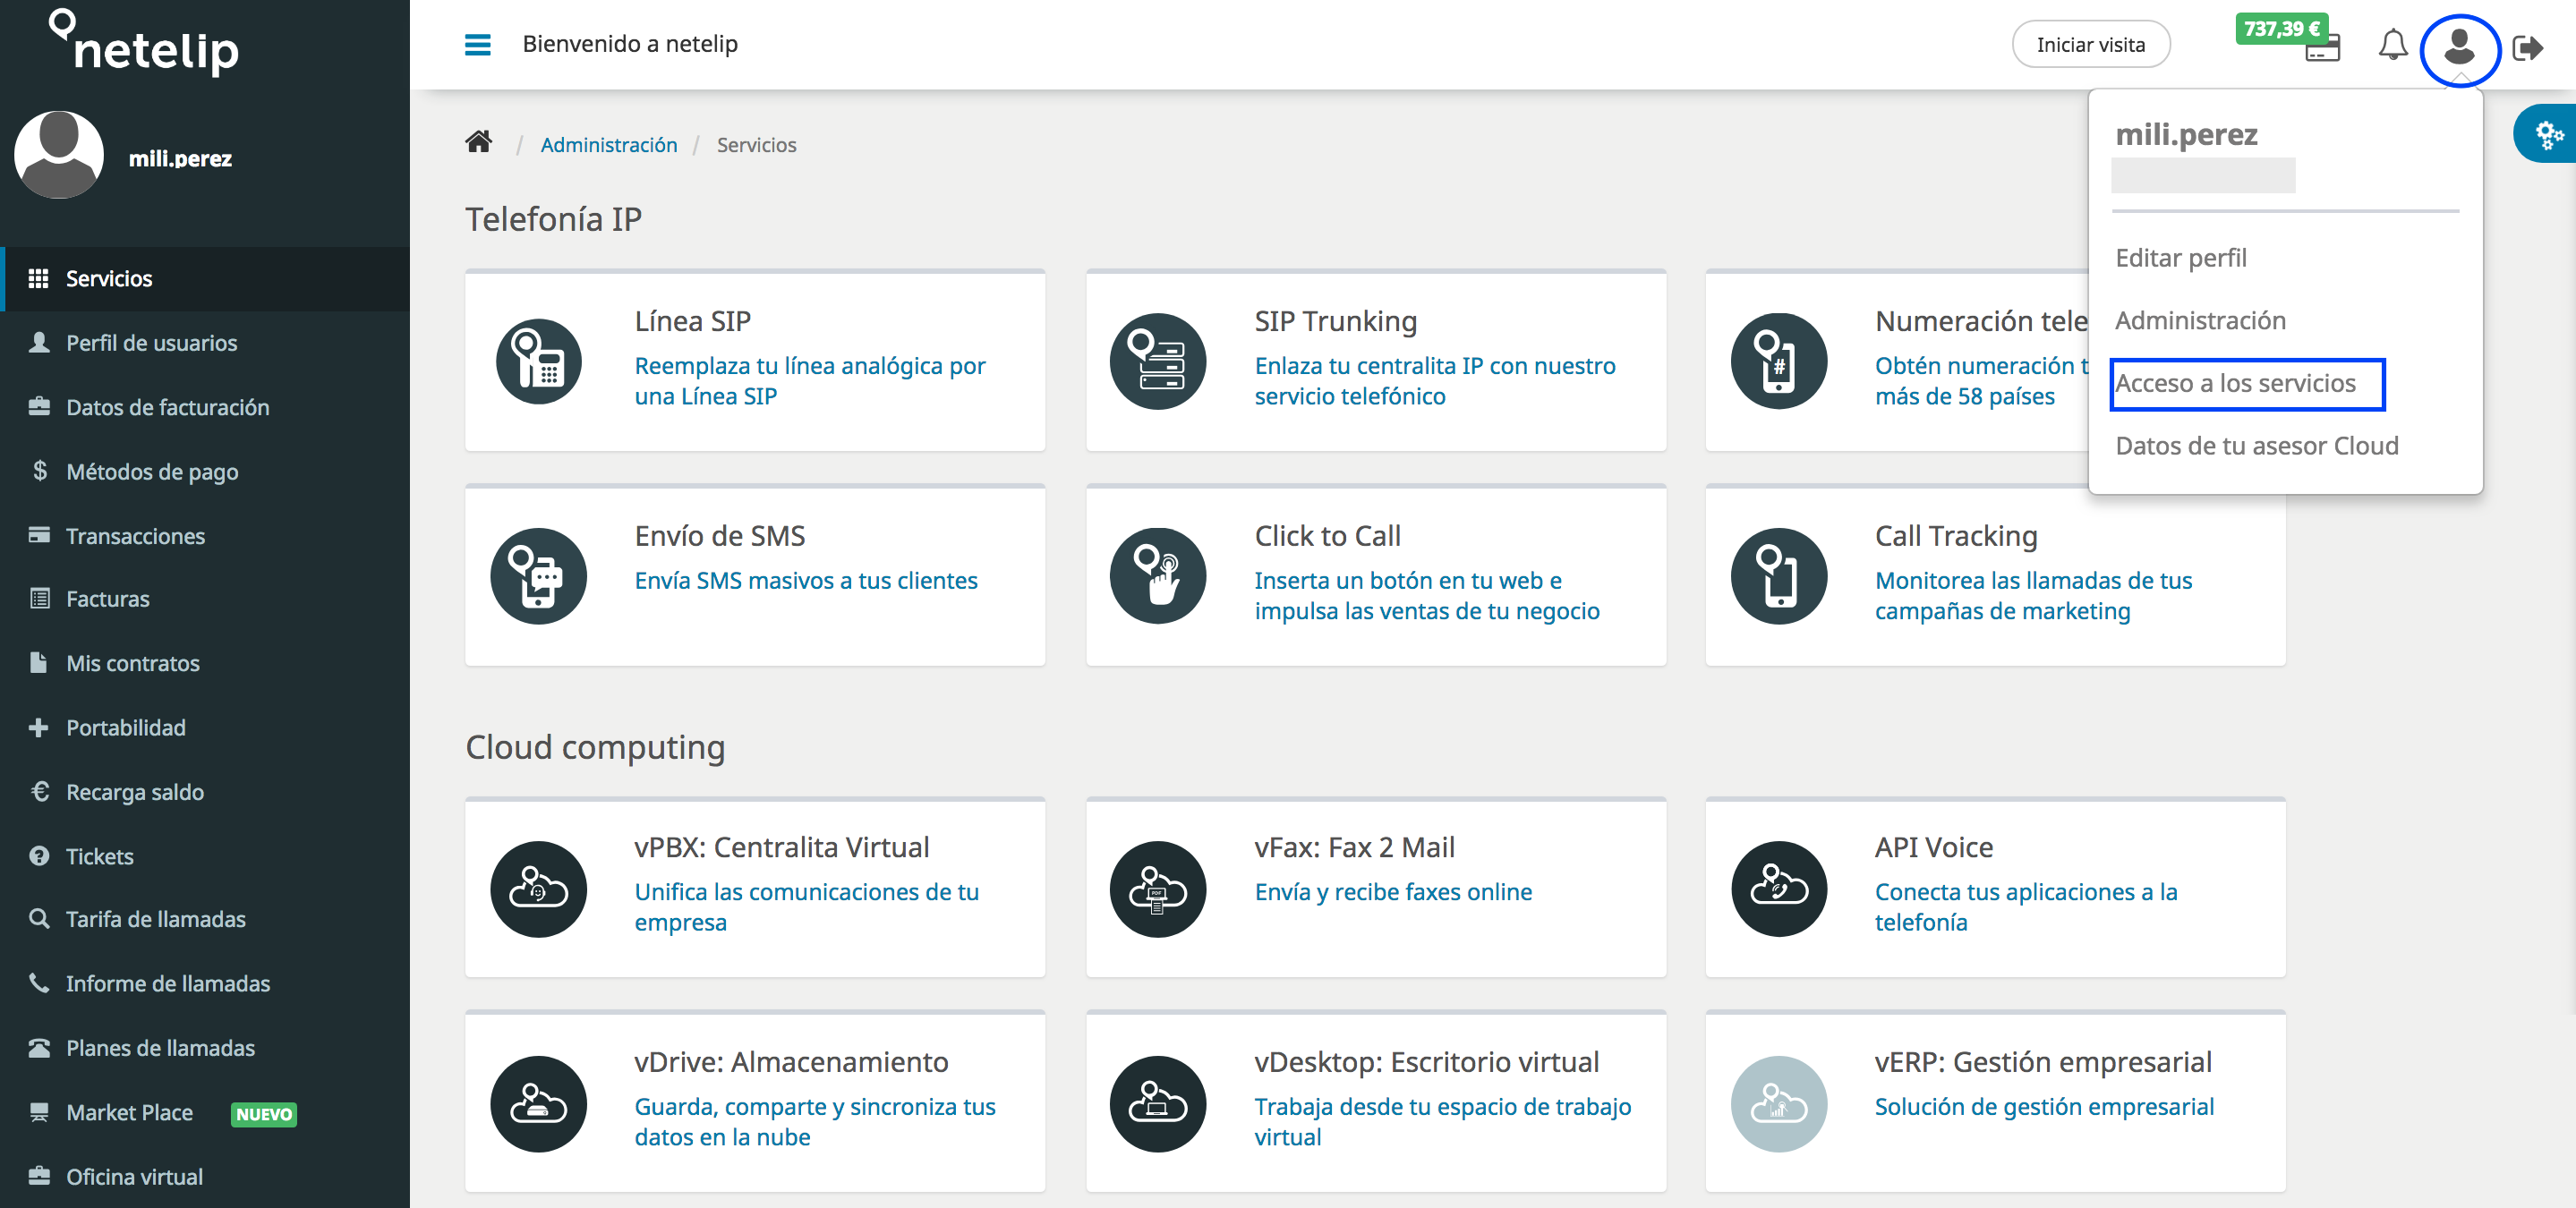Screen dimensions: 2576x1208
Task: Toggle the hamburger sidebar menu icon
Action: click(x=478, y=44)
